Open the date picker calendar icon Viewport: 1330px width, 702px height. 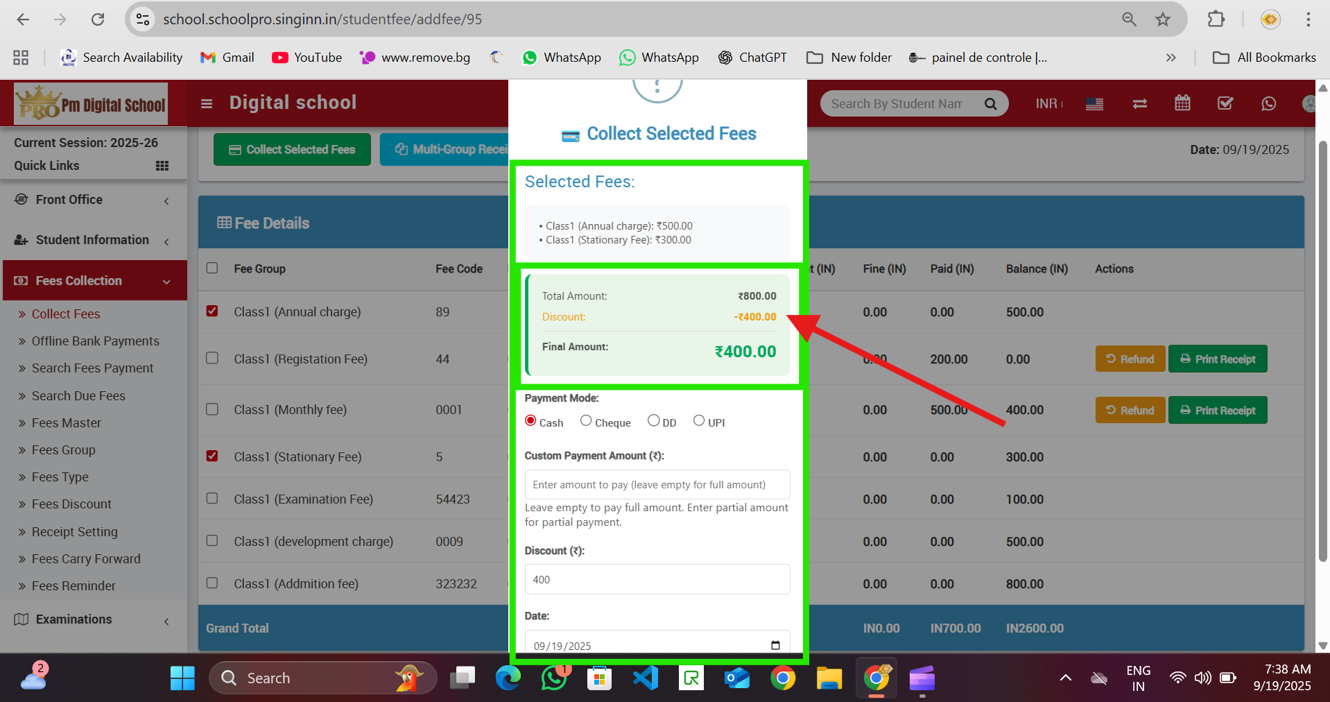click(x=775, y=645)
